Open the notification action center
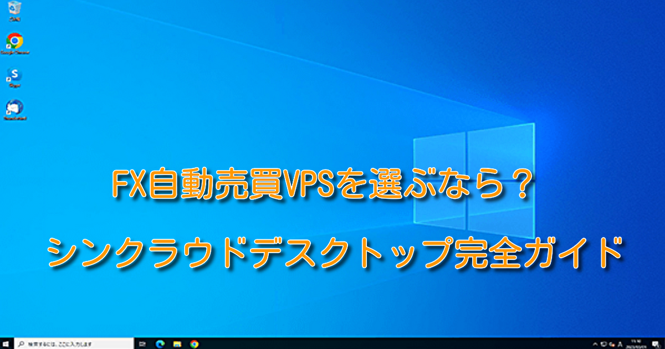This screenshot has width=665, height=349. pos(656,344)
